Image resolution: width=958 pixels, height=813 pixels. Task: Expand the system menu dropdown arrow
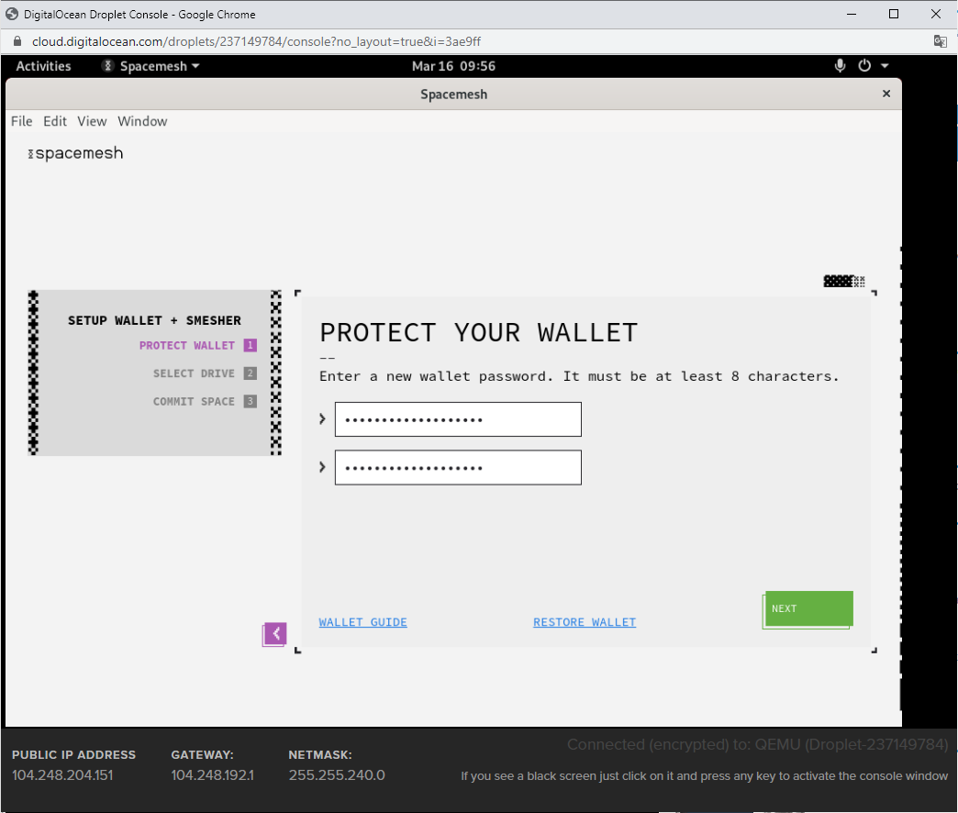[885, 66]
